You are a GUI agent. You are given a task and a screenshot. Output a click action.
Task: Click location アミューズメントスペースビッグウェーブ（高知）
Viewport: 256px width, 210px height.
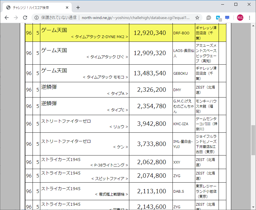click(x=206, y=53)
